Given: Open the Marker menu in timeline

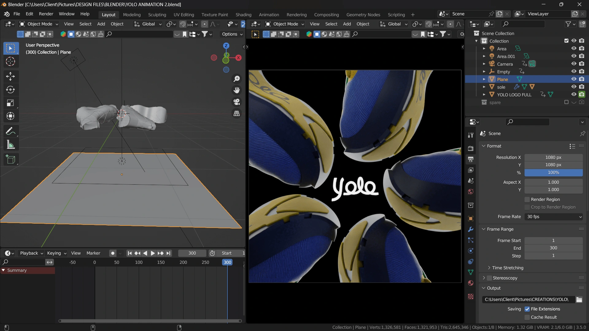Looking at the screenshot, I should click(93, 253).
